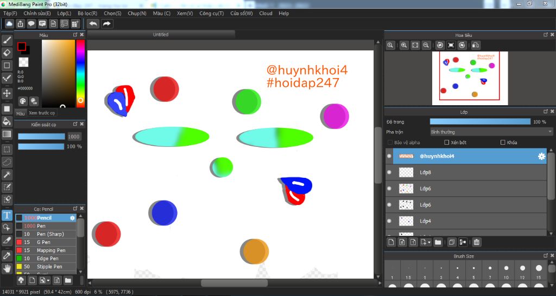Screen dimensions: 556x296
Task: Click the canvas horizontal scrollbar
Action: click(234, 283)
